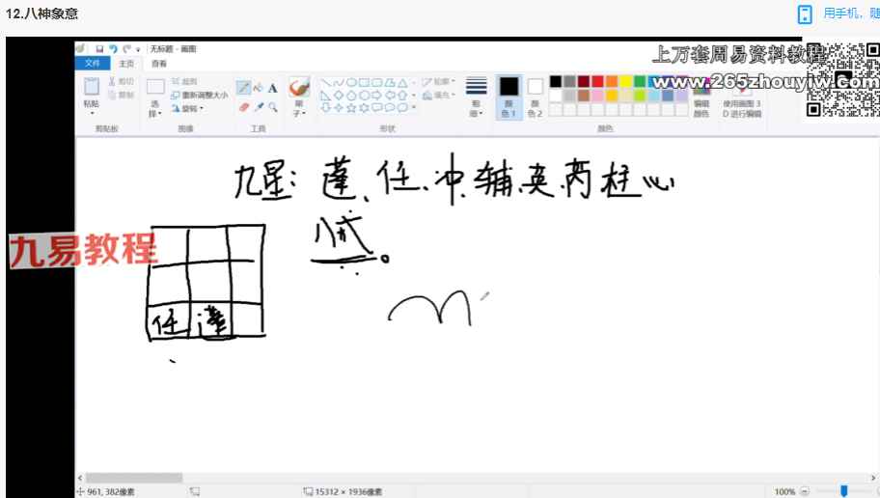Select the Color picker eyedropper tool

[x=259, y=107]
